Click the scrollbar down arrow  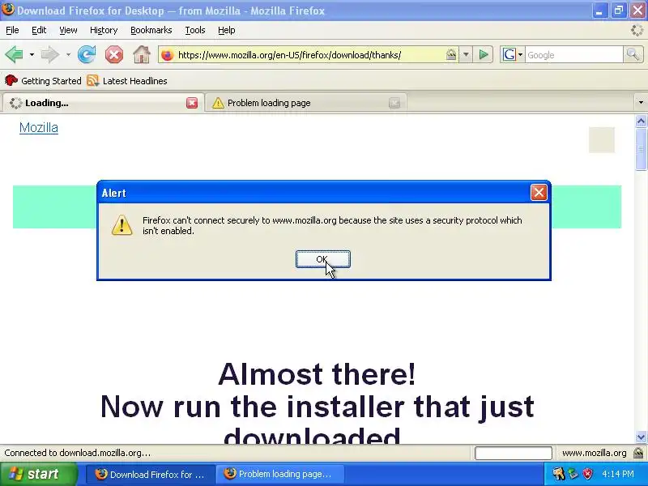pyautogui.click(x=641, y=437)
